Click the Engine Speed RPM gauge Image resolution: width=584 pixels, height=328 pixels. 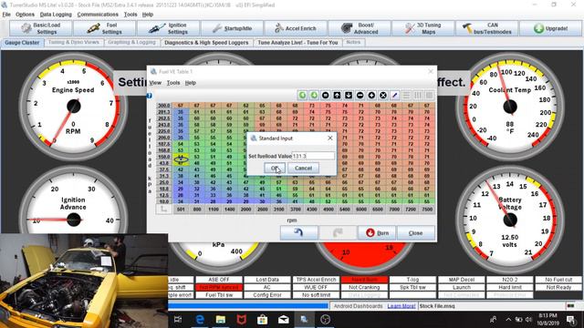pyautogui.click(x=73, y=107)
